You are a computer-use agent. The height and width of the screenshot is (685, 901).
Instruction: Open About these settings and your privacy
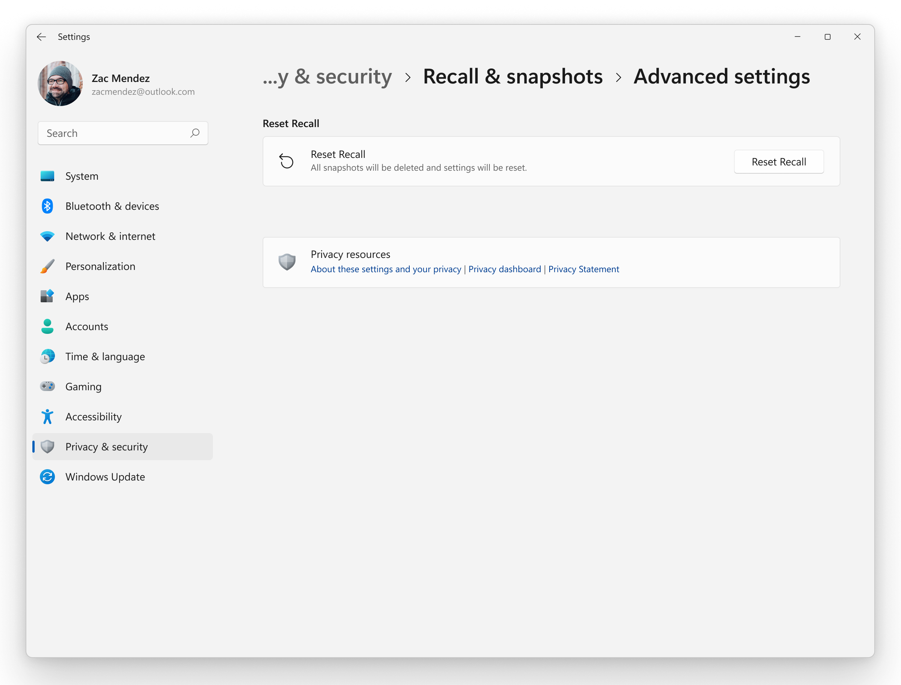pyautogui.click(x=386, y=269)
